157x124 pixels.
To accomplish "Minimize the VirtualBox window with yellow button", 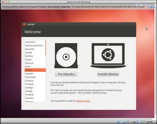I will tap(6, 2).
